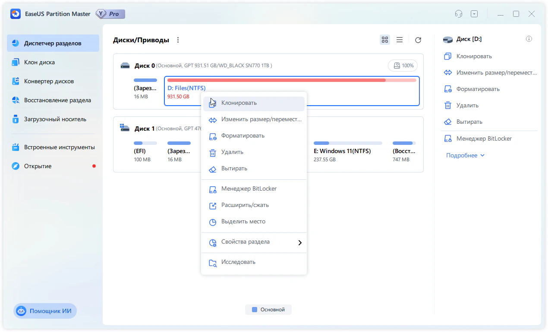Expand the Подробнее section
This screenshot has width=548, height=332.
click(465, 155)
